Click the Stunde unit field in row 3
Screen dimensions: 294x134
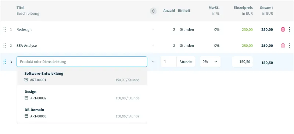pyautogui.click(x=186, y=61)
